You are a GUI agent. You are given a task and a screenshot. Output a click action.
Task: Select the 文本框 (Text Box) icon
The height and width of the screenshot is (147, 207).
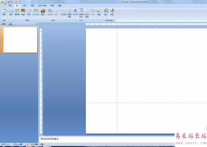(x=63, y=10)
